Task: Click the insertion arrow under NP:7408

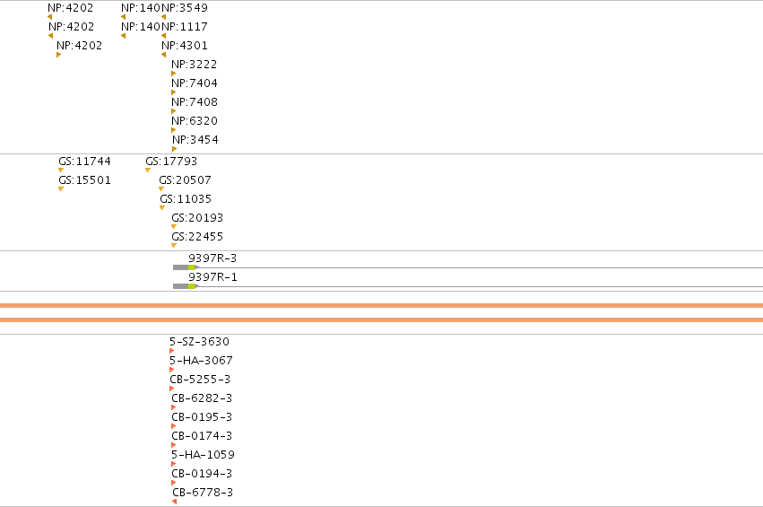Action: point(174,111)
